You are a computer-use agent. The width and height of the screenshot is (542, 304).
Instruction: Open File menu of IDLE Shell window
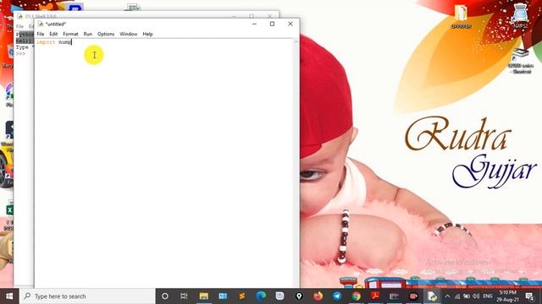point(20,26)
